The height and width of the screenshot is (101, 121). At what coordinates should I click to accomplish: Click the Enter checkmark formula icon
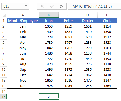click(52, 6)
